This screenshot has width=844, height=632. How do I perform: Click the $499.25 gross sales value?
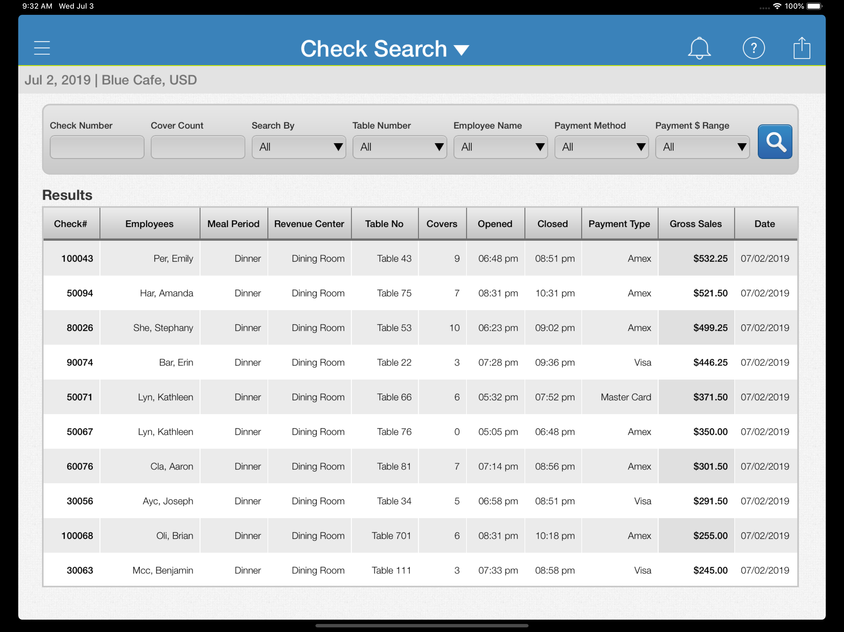(x=711, y=328)
